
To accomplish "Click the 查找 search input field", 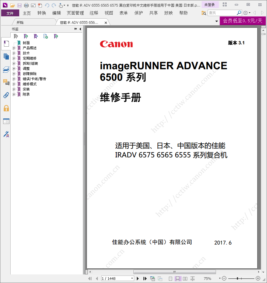I will click(x=222, y=13).
